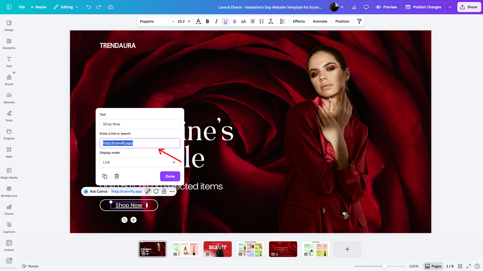Open the Editing mode dropdown
Screen dimensions: 483x271
66,7
